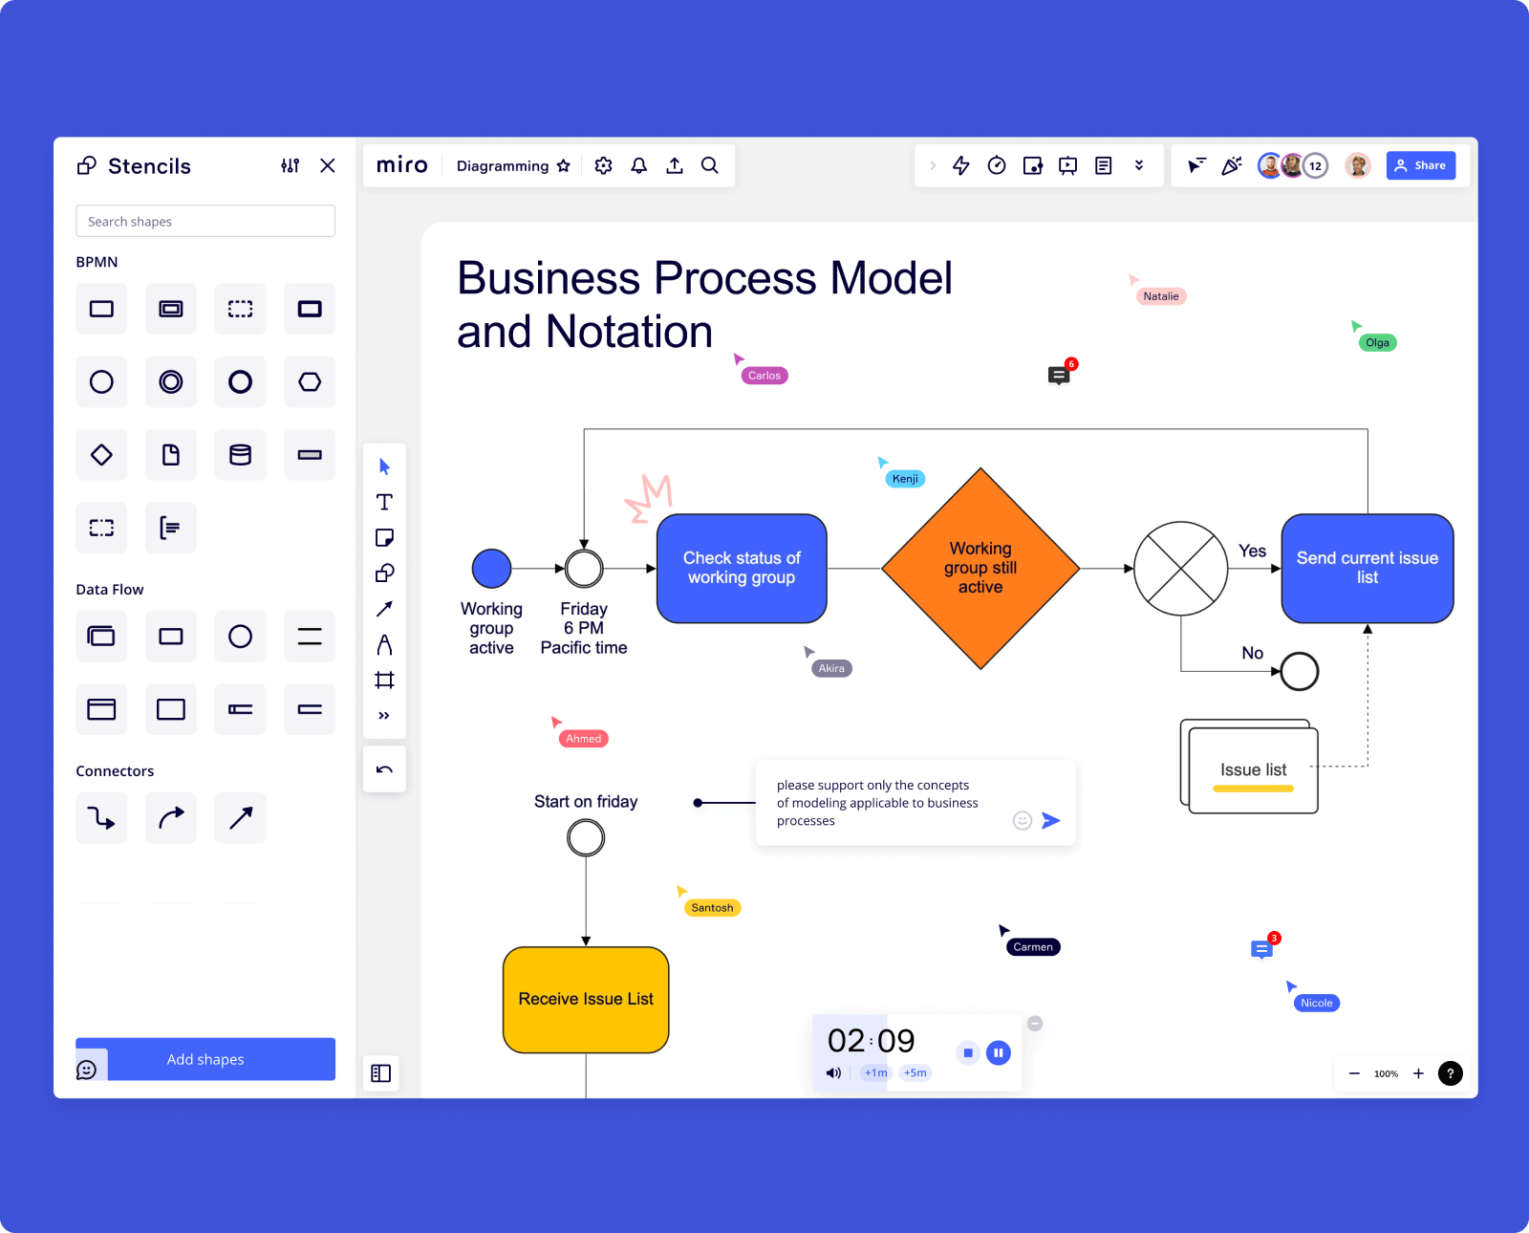Screen dimensions: 1529x1233
Task: Click the Search shapes input field
Action: tap(205, 221)
